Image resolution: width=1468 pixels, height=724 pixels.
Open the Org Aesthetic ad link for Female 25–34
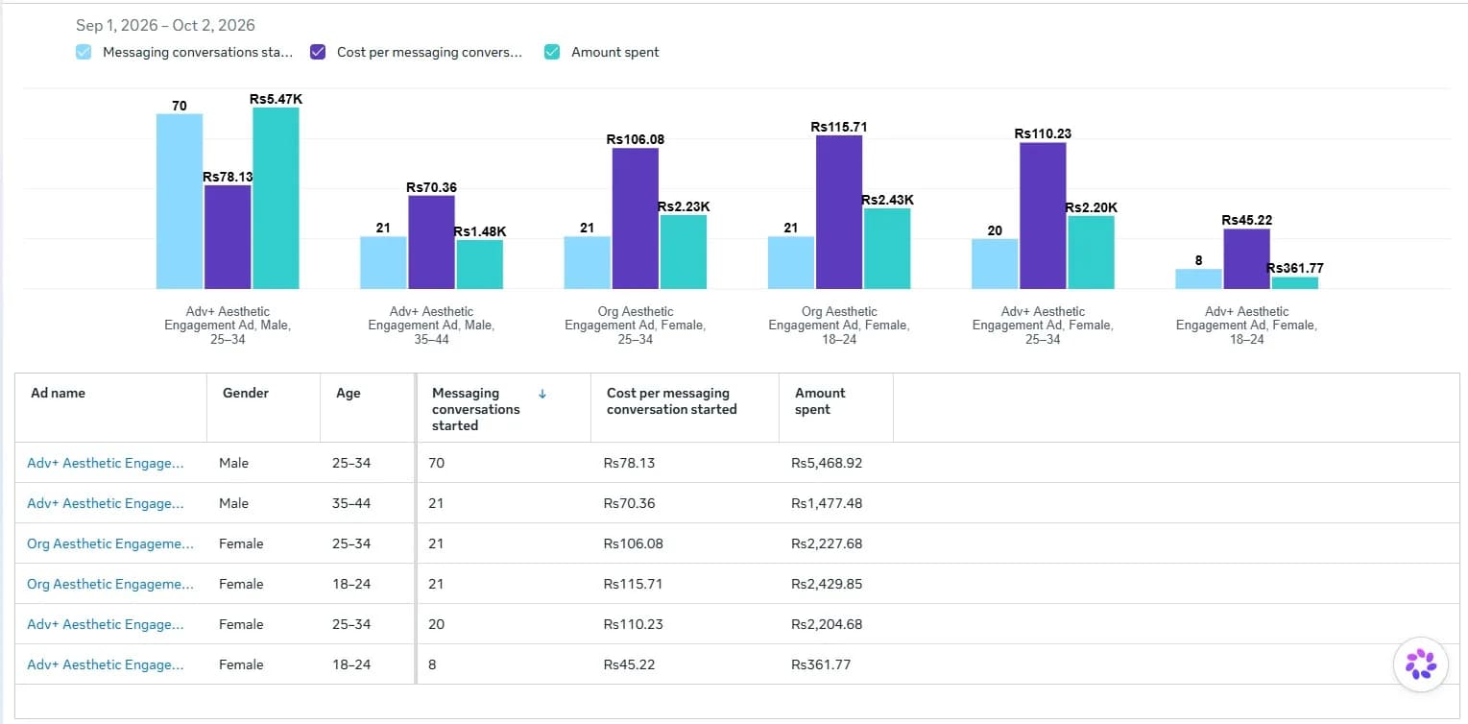click(x=110, y=543)
